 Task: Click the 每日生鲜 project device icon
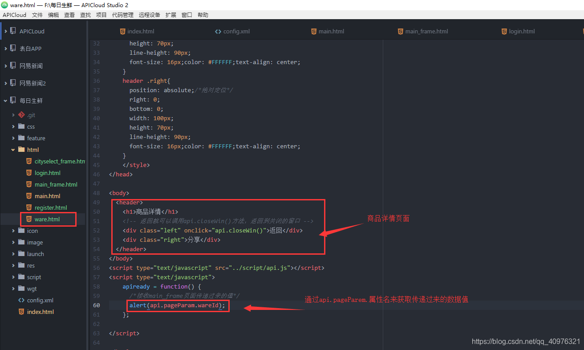click(13, 101)
